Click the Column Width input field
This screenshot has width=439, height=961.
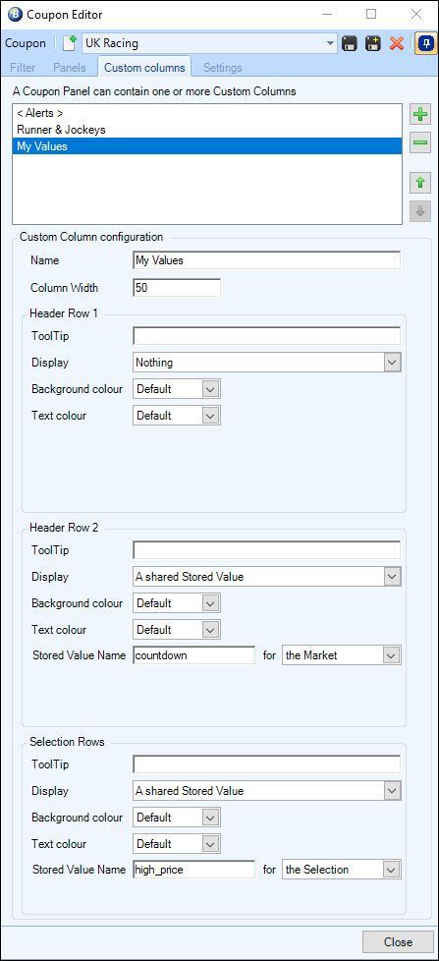(177, 288)
